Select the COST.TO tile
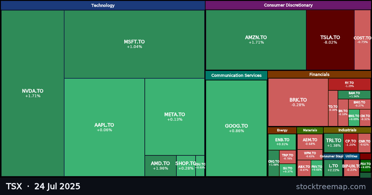372x195 pixels. tap(362, 40)
